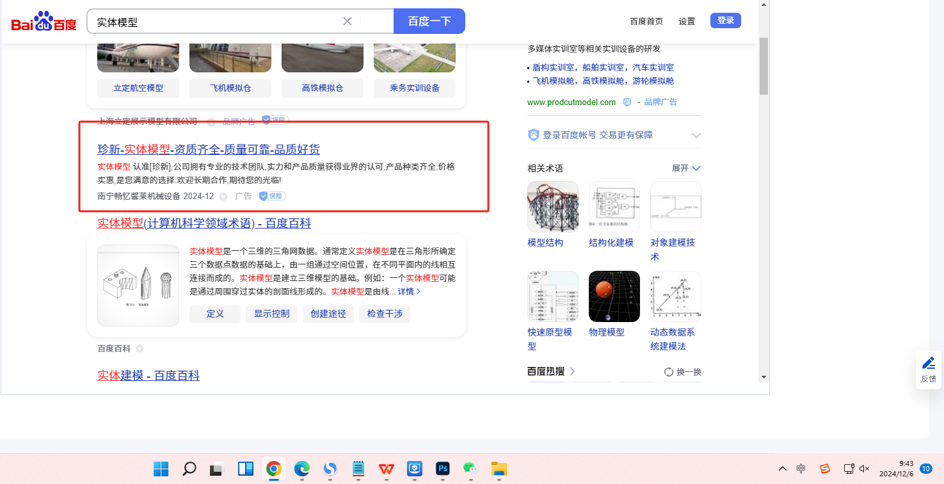944x484 pixels.
Task: Open Sogou input method tray icon
Action: [x=825, y=469]
